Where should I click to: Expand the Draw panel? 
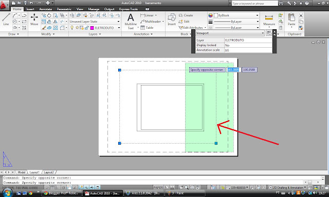click(x=14, y=34)
